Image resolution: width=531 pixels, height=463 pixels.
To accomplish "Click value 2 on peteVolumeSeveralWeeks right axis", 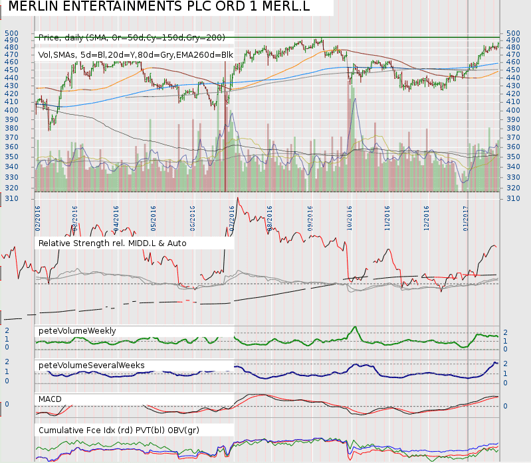I will point(505,364).
